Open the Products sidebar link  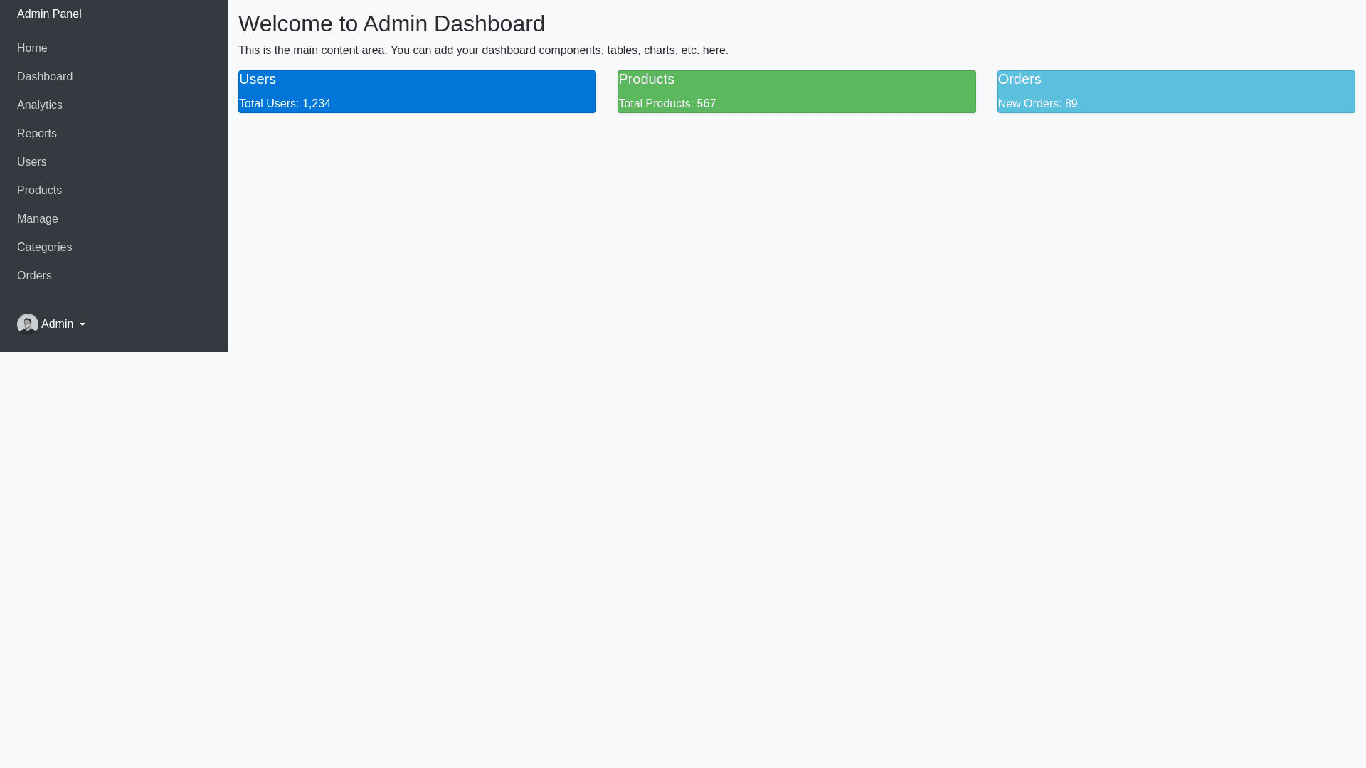click(x=39, y=191)
